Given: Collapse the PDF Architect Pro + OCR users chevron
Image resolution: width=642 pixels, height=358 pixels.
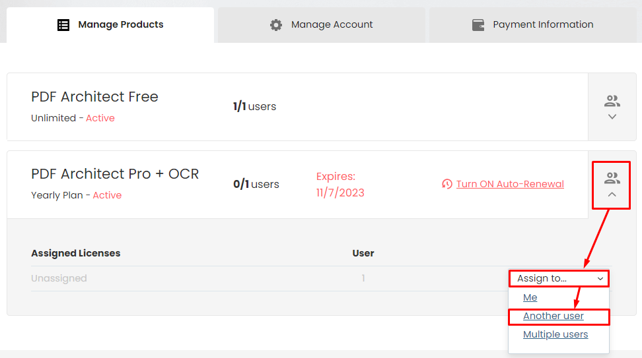Looking at the screenshot, I should coord(612,194).
